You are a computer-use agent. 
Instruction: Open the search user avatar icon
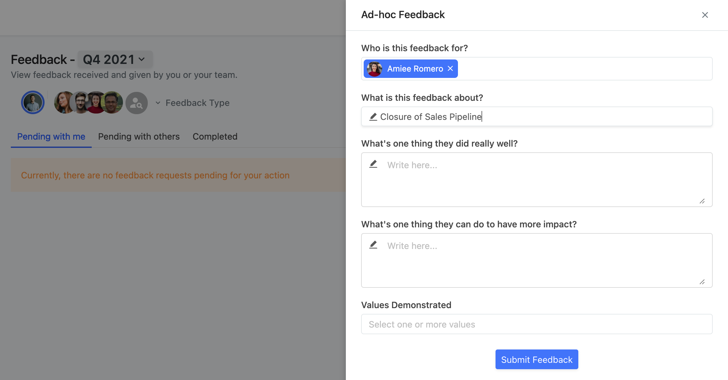tap(136, 103)
